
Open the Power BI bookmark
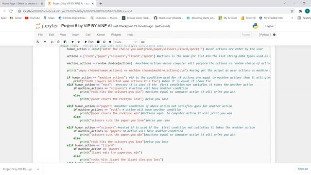tap(248, 18)
